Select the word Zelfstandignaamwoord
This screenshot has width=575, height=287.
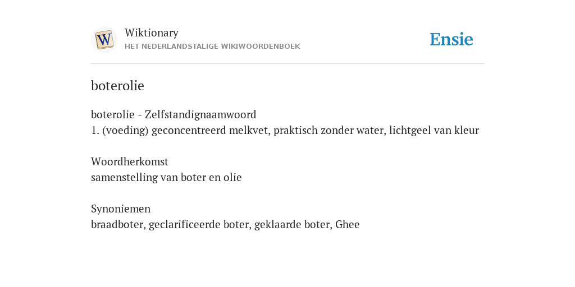(x=200, y=114)
